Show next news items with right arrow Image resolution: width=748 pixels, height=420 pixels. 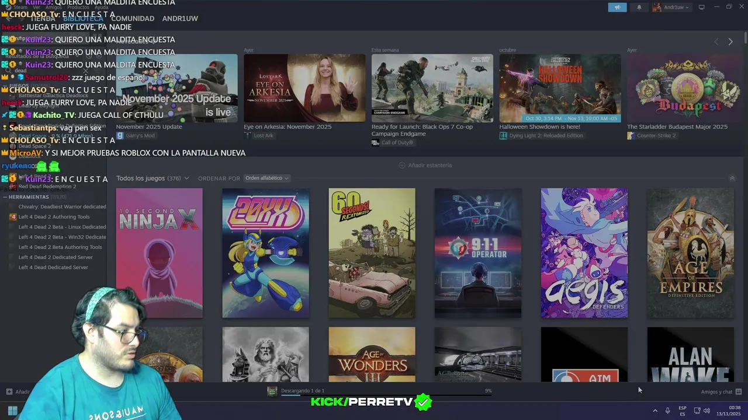pos(730,41)
